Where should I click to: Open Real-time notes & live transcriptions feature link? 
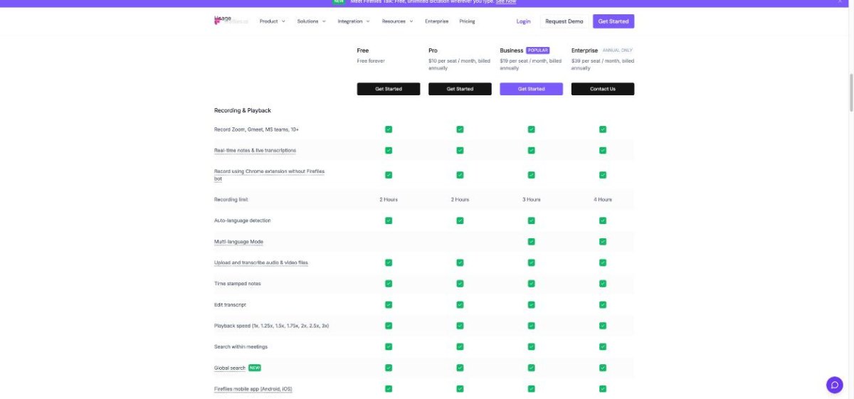click(255, 151)
